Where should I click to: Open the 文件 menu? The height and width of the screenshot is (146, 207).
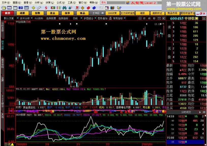tap(6, 3)
